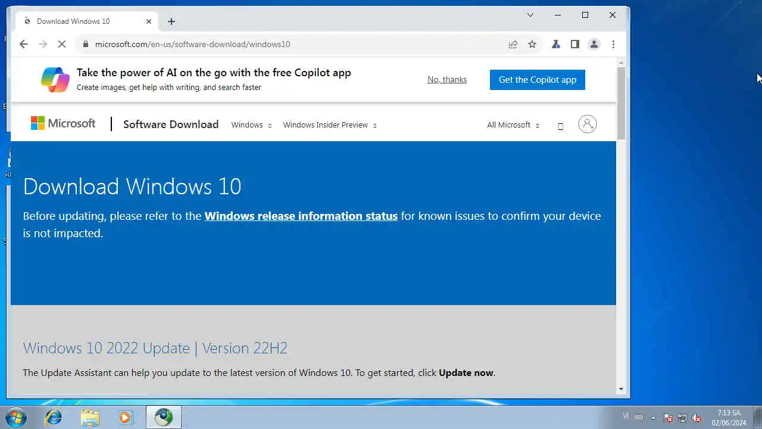The image size is (762, 429).
Task: Expand the All Microsoft menu
Action: [513, 125]
